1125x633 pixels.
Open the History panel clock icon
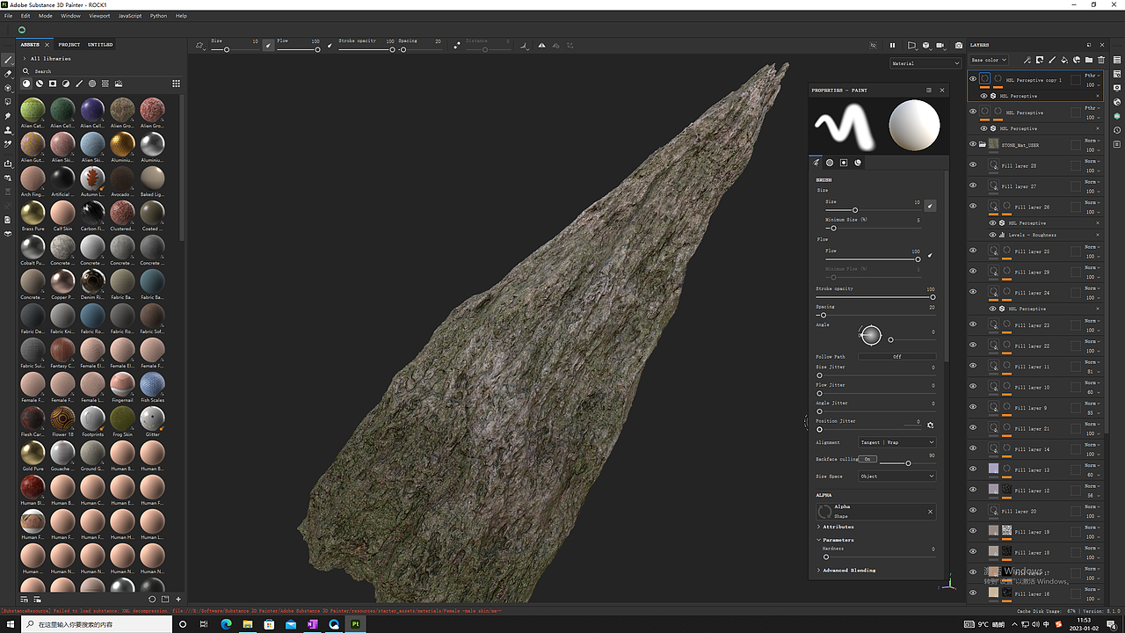(1117, 130)
